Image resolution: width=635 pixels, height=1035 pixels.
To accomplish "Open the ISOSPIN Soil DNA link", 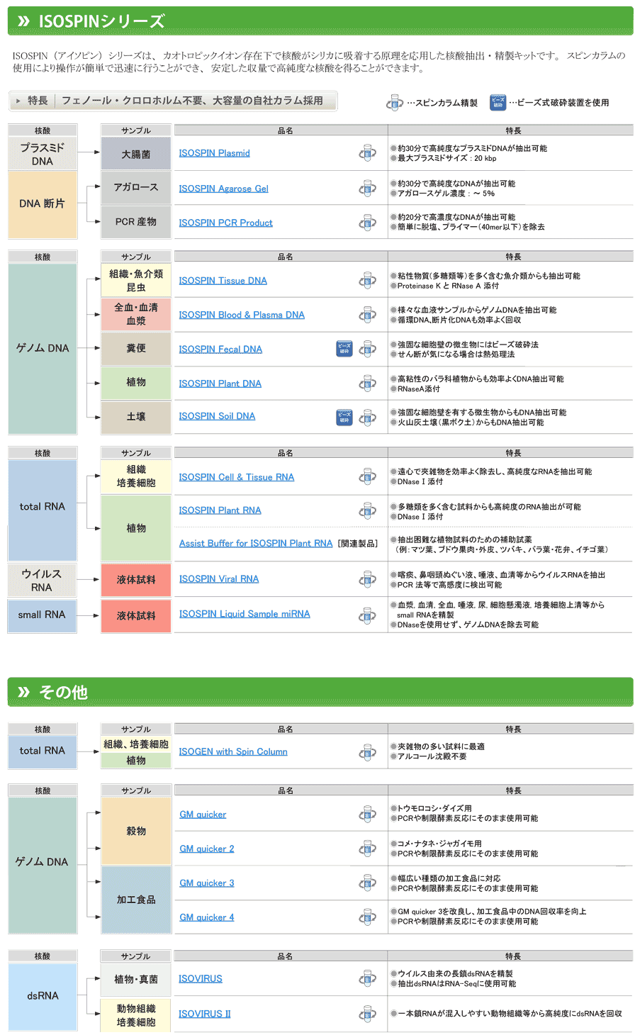I will (x=217, y=416).
